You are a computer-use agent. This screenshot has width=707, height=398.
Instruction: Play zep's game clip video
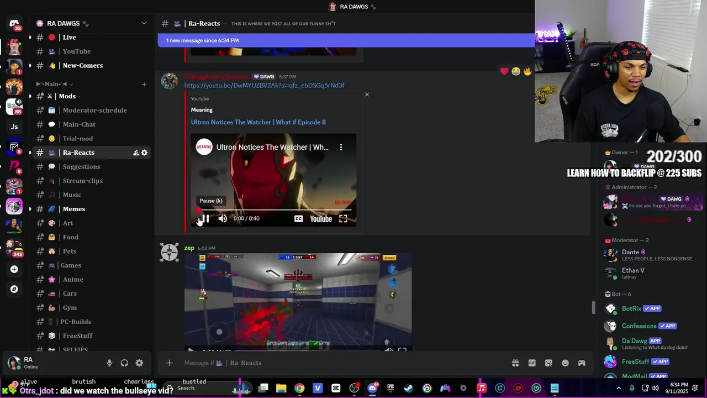[x=191, y=350]
